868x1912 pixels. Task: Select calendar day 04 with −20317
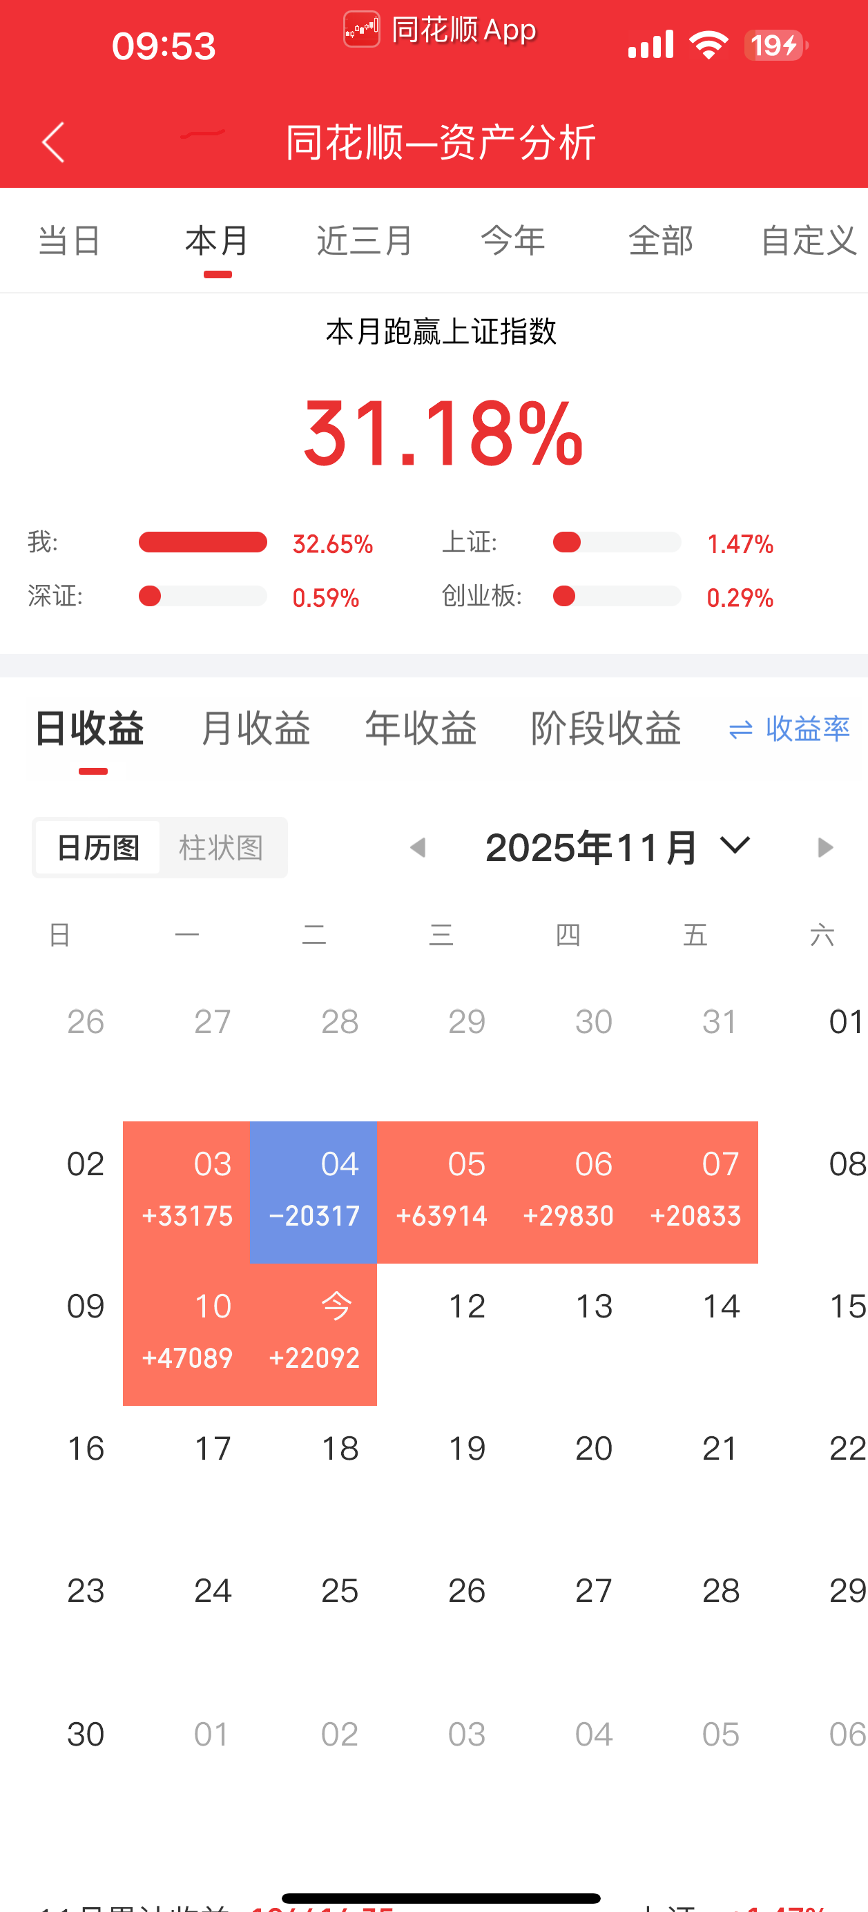click(x=314, y=1192)
